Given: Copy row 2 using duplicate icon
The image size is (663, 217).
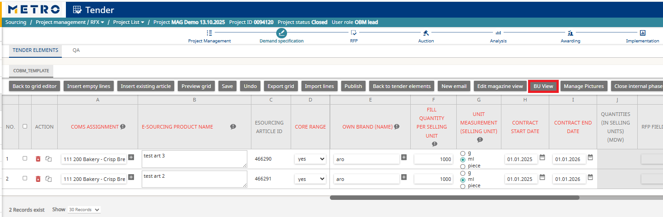Looking at the screenshot, I should pos(48,179).
